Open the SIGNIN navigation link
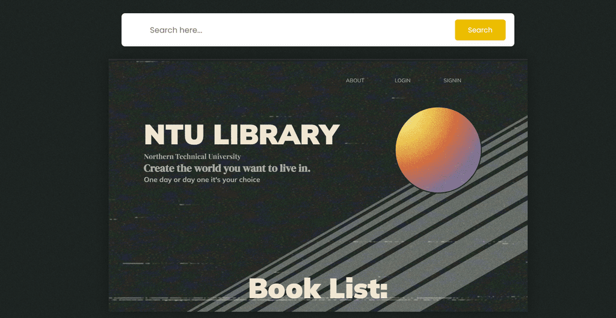616x318 pixels. pyautogui.click(x=452, y=81)
